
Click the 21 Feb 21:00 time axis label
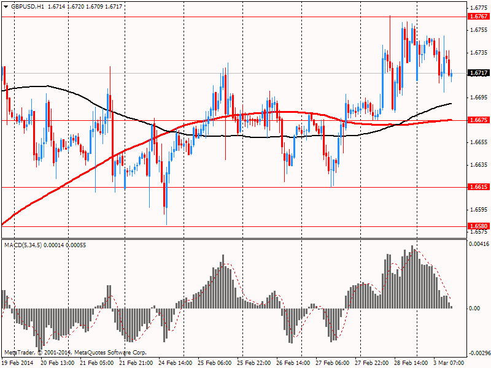click(x=136, y=362)
